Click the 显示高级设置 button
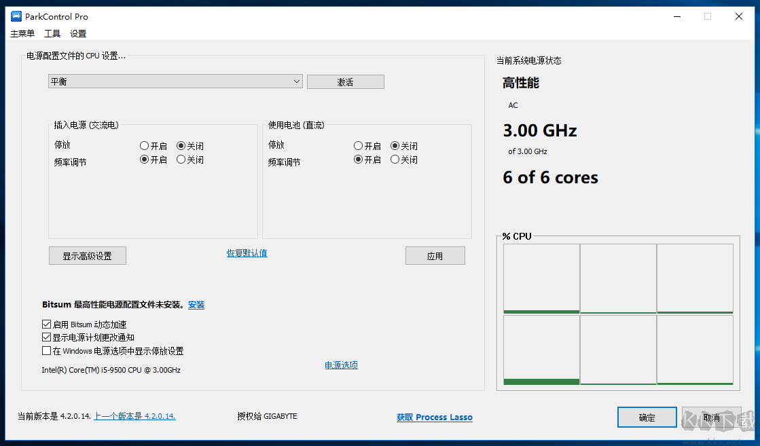This screenshot has height=446, width=760. (87, 255)
